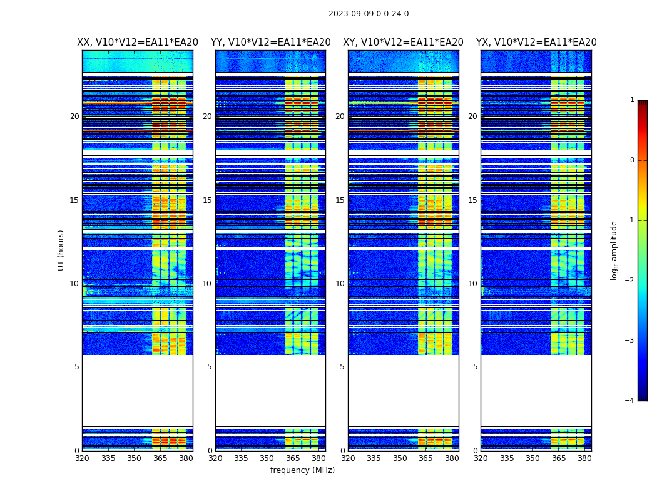Click the 10 hour tick of XY panel
657x501 pixels.
coord(340,284)
